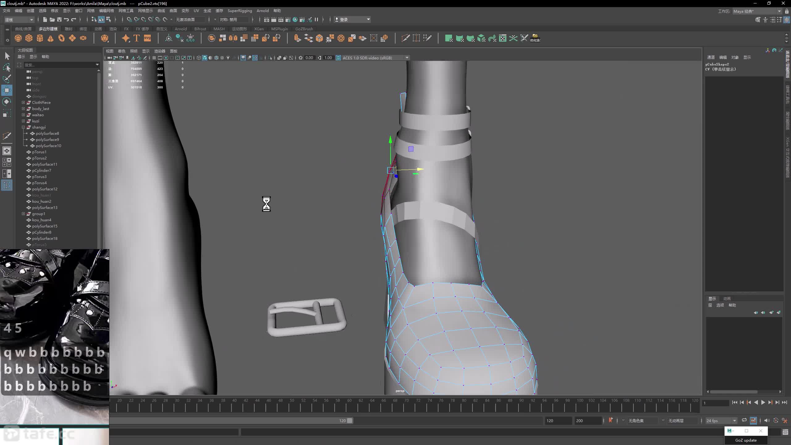Image resolution: width=791 pixels, height=445 pixels.
Task: Open the 24 fps frame rate dropdown
Action: (721, 421)
